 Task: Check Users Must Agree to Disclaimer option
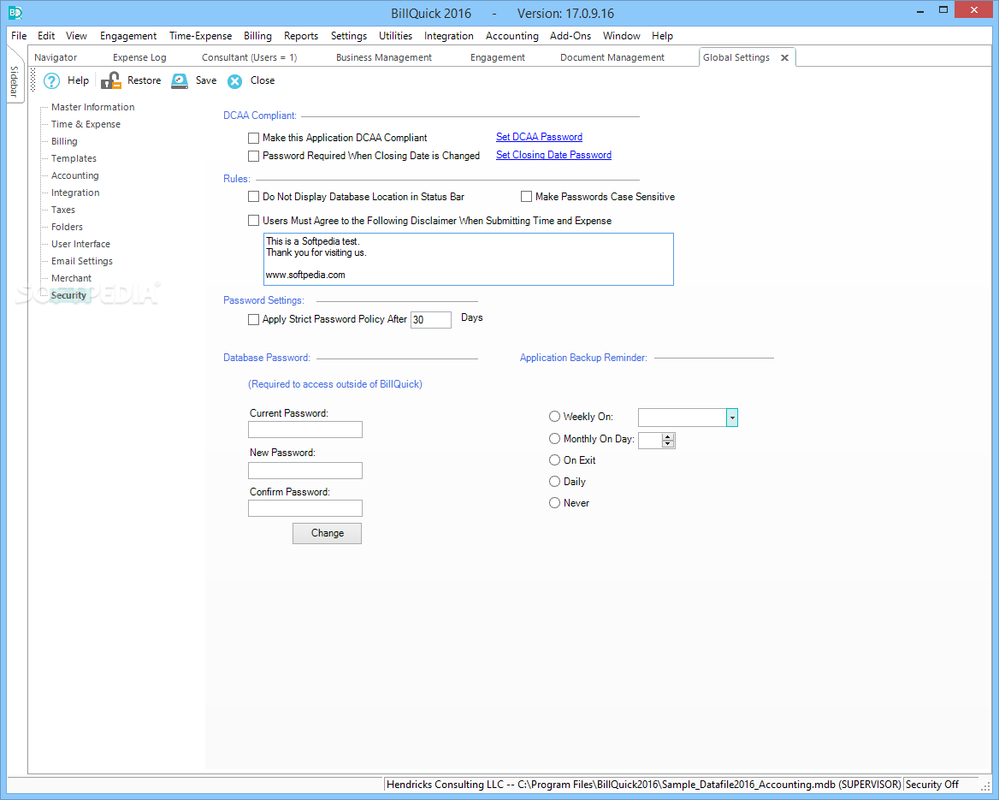[x=253, y=221]
